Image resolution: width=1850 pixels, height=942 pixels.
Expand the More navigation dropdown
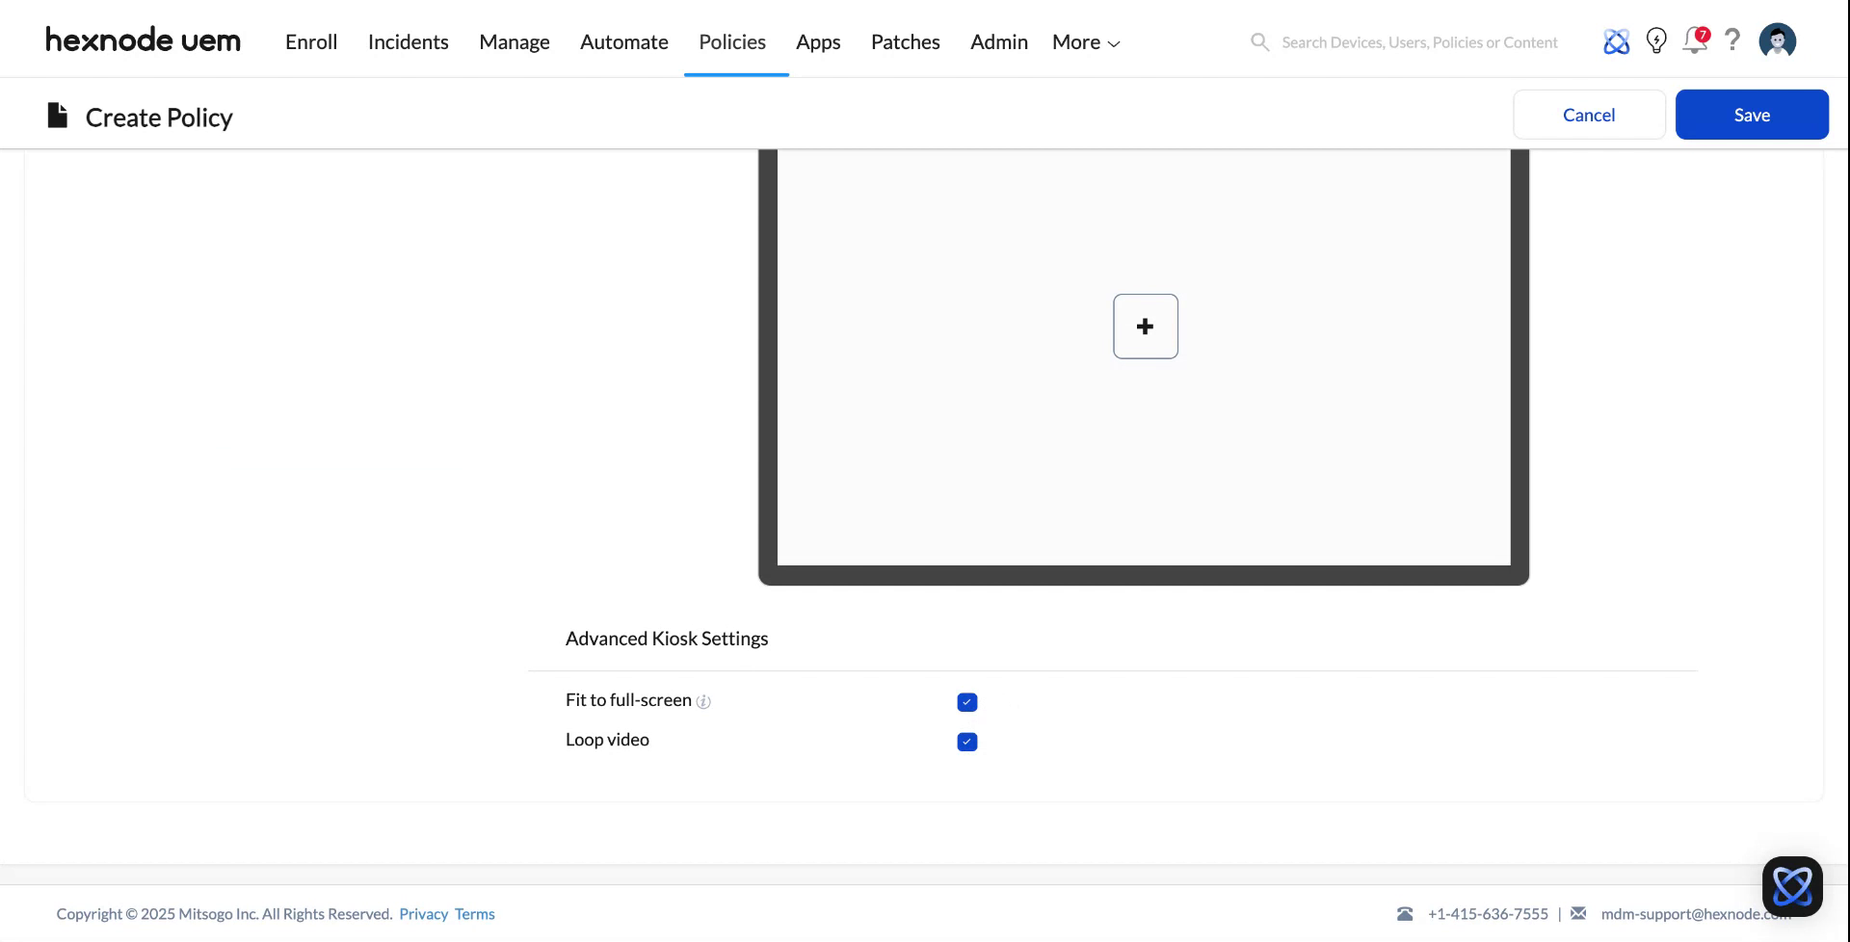tap(1085, 41)
